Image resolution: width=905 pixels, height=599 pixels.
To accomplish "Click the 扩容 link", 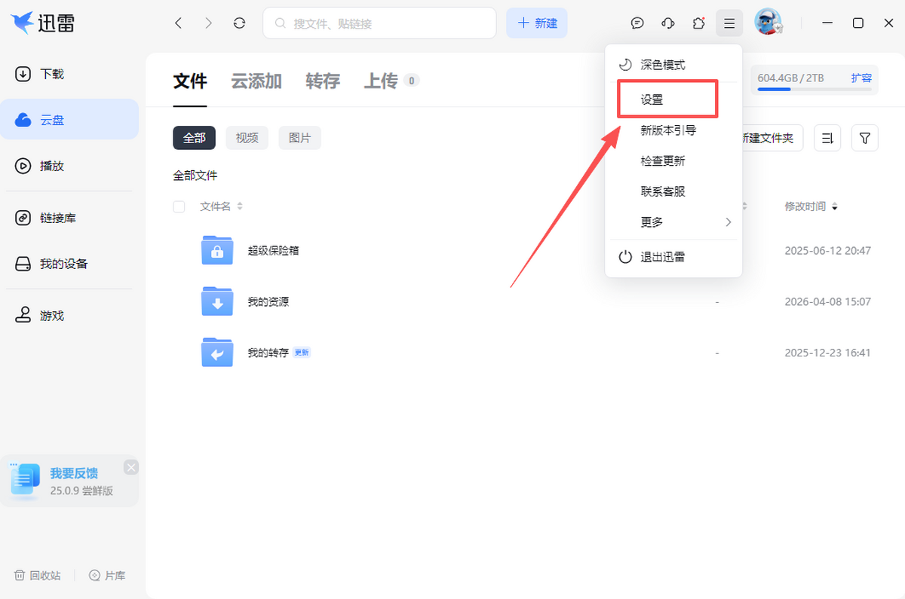I will (861, 78).
